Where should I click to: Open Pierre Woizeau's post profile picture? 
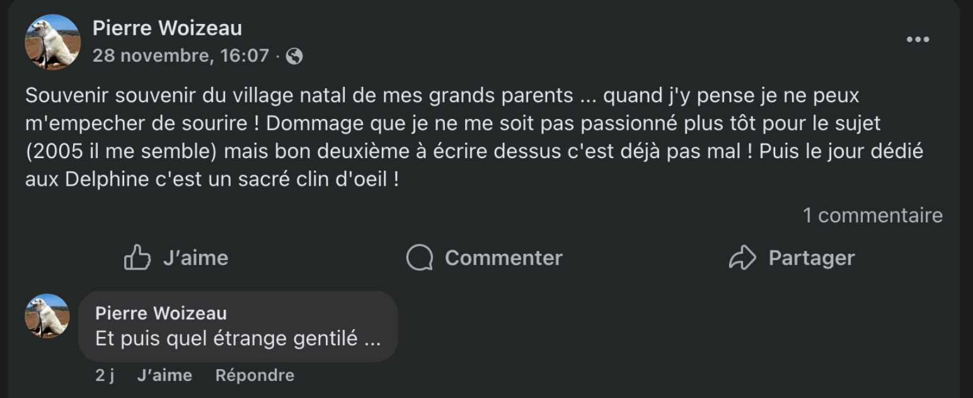tap(52, 42)
